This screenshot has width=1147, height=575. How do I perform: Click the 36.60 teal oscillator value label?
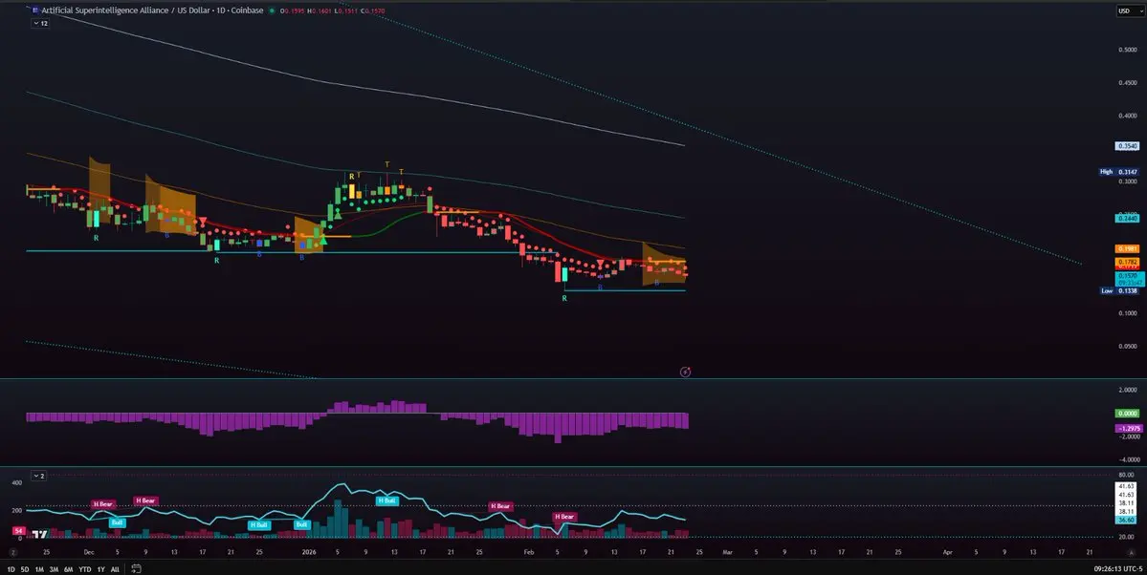click(1127, 521)
